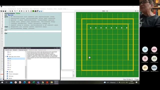This screenshot has height=90, width=160.
Task: Click the step into debug icon
Action: 28,11
